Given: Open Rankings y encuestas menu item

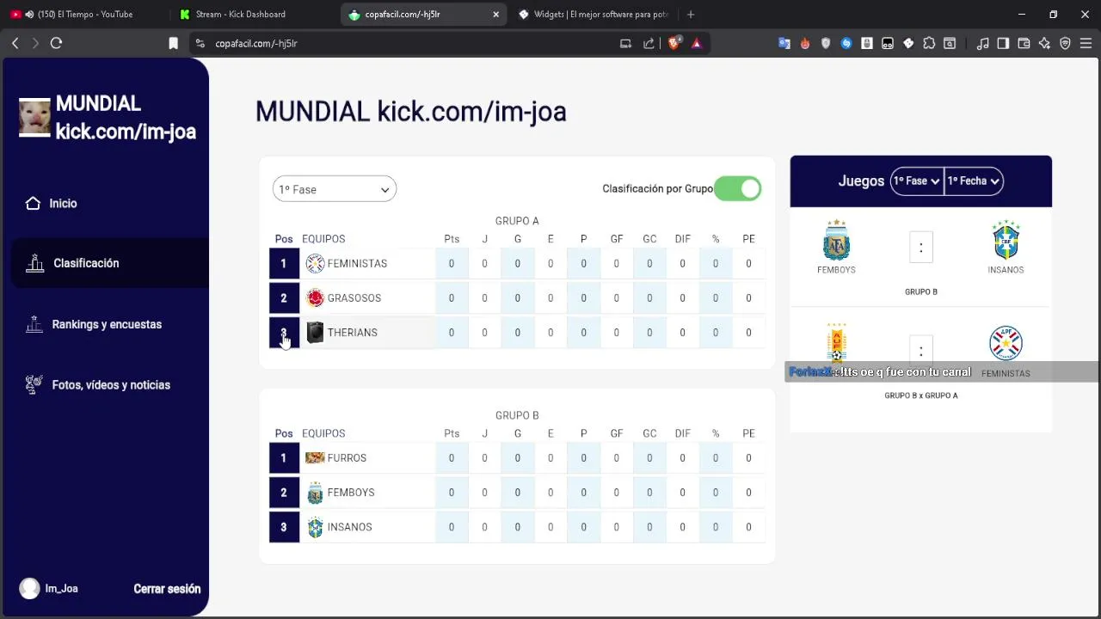Looking at the screenshot, I should click(x=107, y=324).
